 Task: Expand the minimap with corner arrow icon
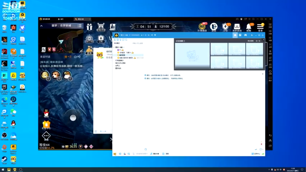[x=81, y=50]
